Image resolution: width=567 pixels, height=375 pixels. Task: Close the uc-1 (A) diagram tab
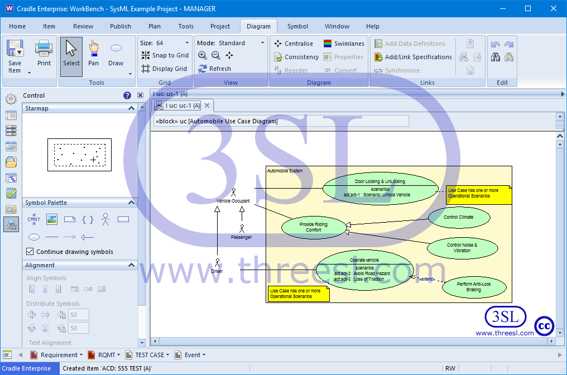(207, 105)
